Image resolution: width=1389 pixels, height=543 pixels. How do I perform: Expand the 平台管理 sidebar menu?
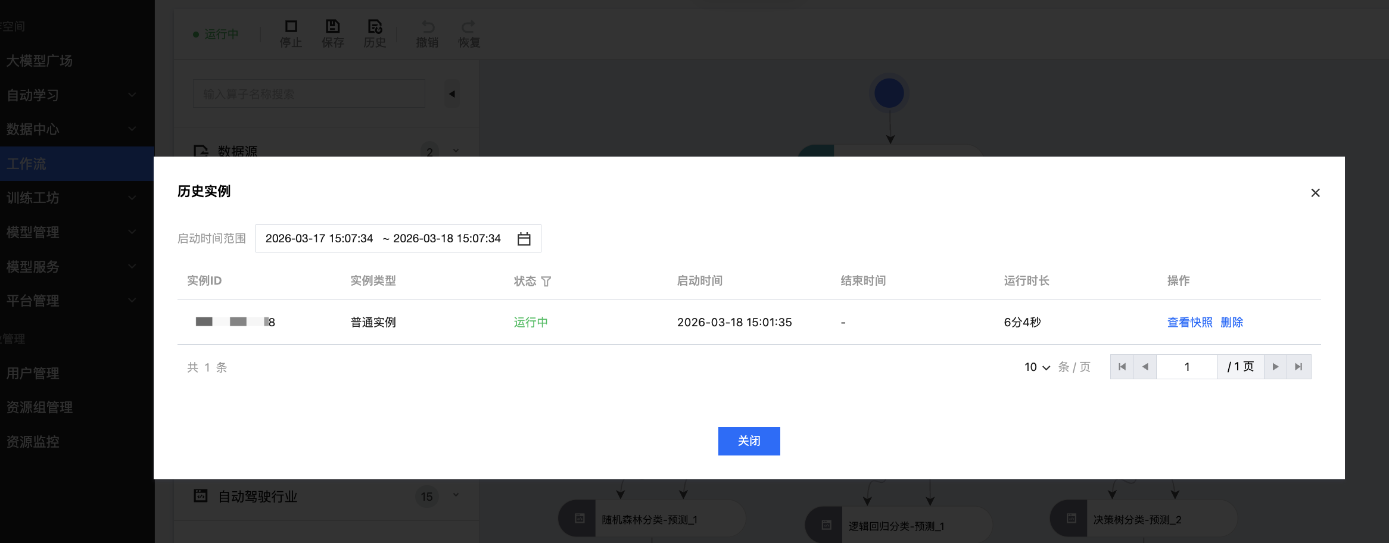point(132,300)
